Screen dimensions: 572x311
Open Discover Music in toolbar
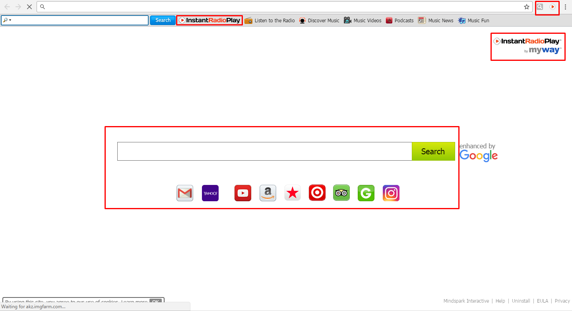[319, 20]
